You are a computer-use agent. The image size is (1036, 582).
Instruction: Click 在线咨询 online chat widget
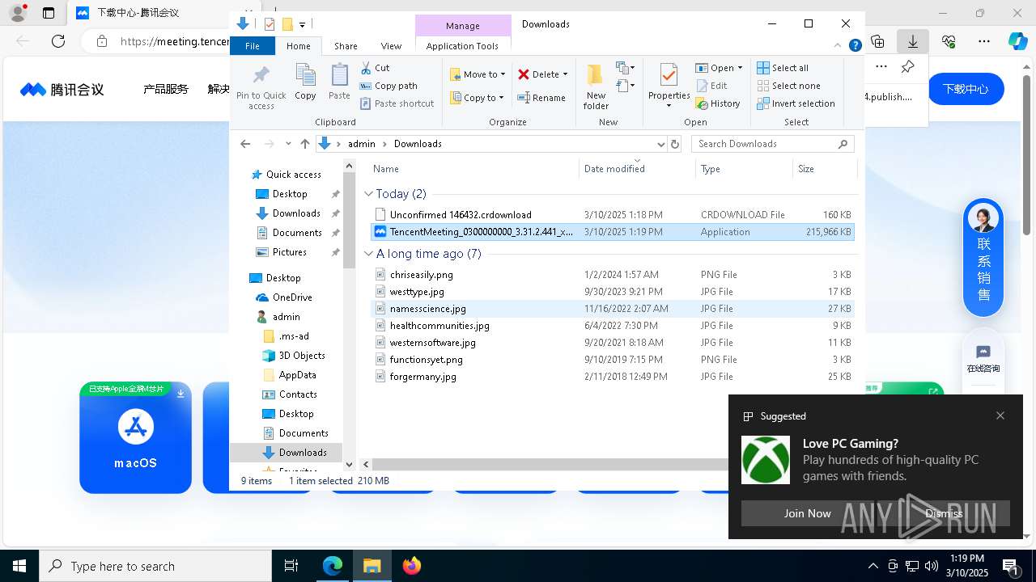(983, 359)
